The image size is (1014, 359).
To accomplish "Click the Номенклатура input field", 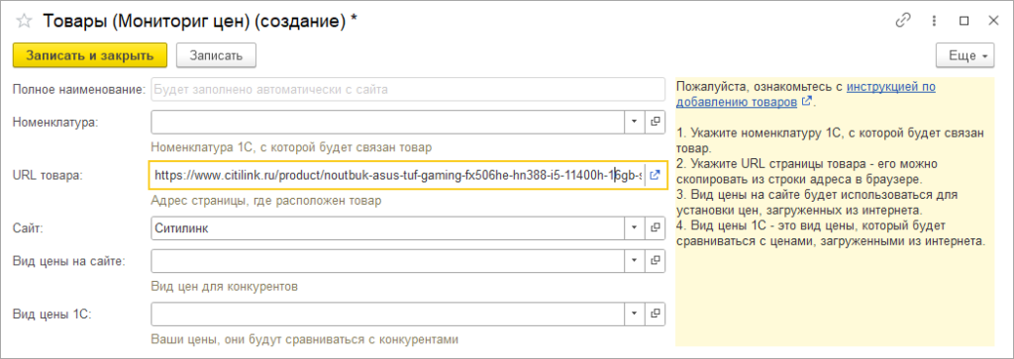I will pyautogui.click(x=387, y=121).
